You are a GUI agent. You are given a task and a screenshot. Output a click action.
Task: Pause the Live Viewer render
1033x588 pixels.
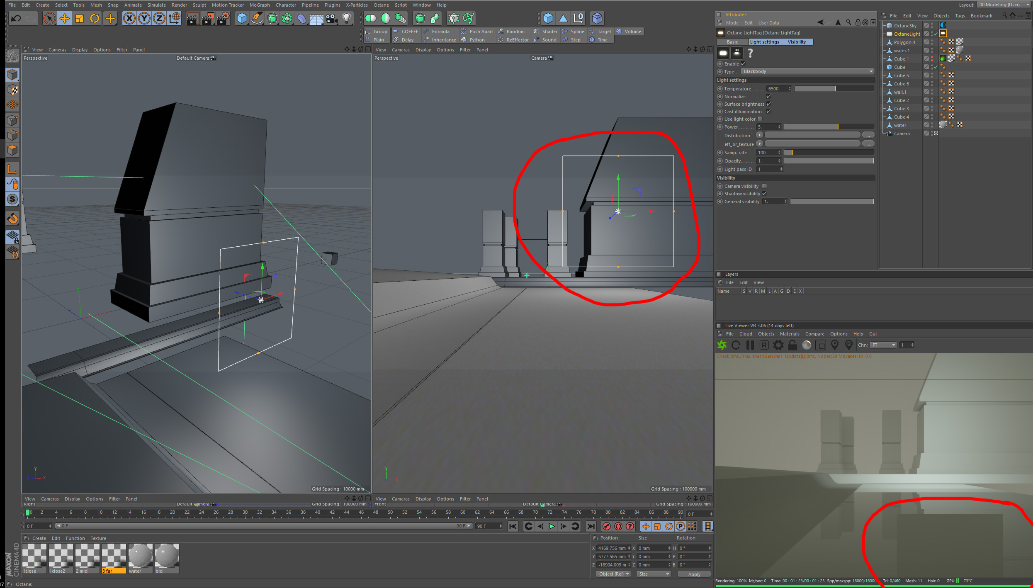point(750,345)
